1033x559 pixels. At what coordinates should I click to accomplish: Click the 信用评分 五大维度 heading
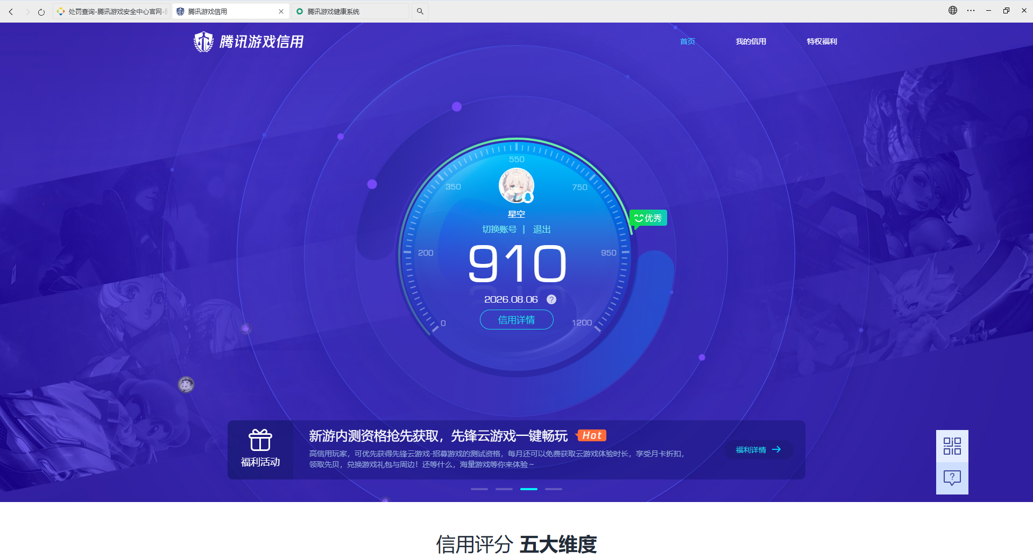click(516, 544)
